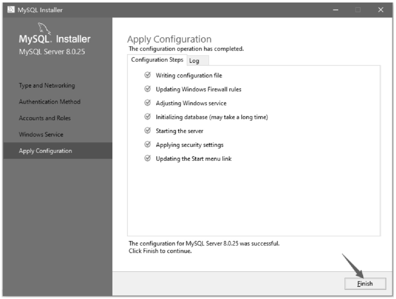Close the MySQL Installer window

[381, 10]
